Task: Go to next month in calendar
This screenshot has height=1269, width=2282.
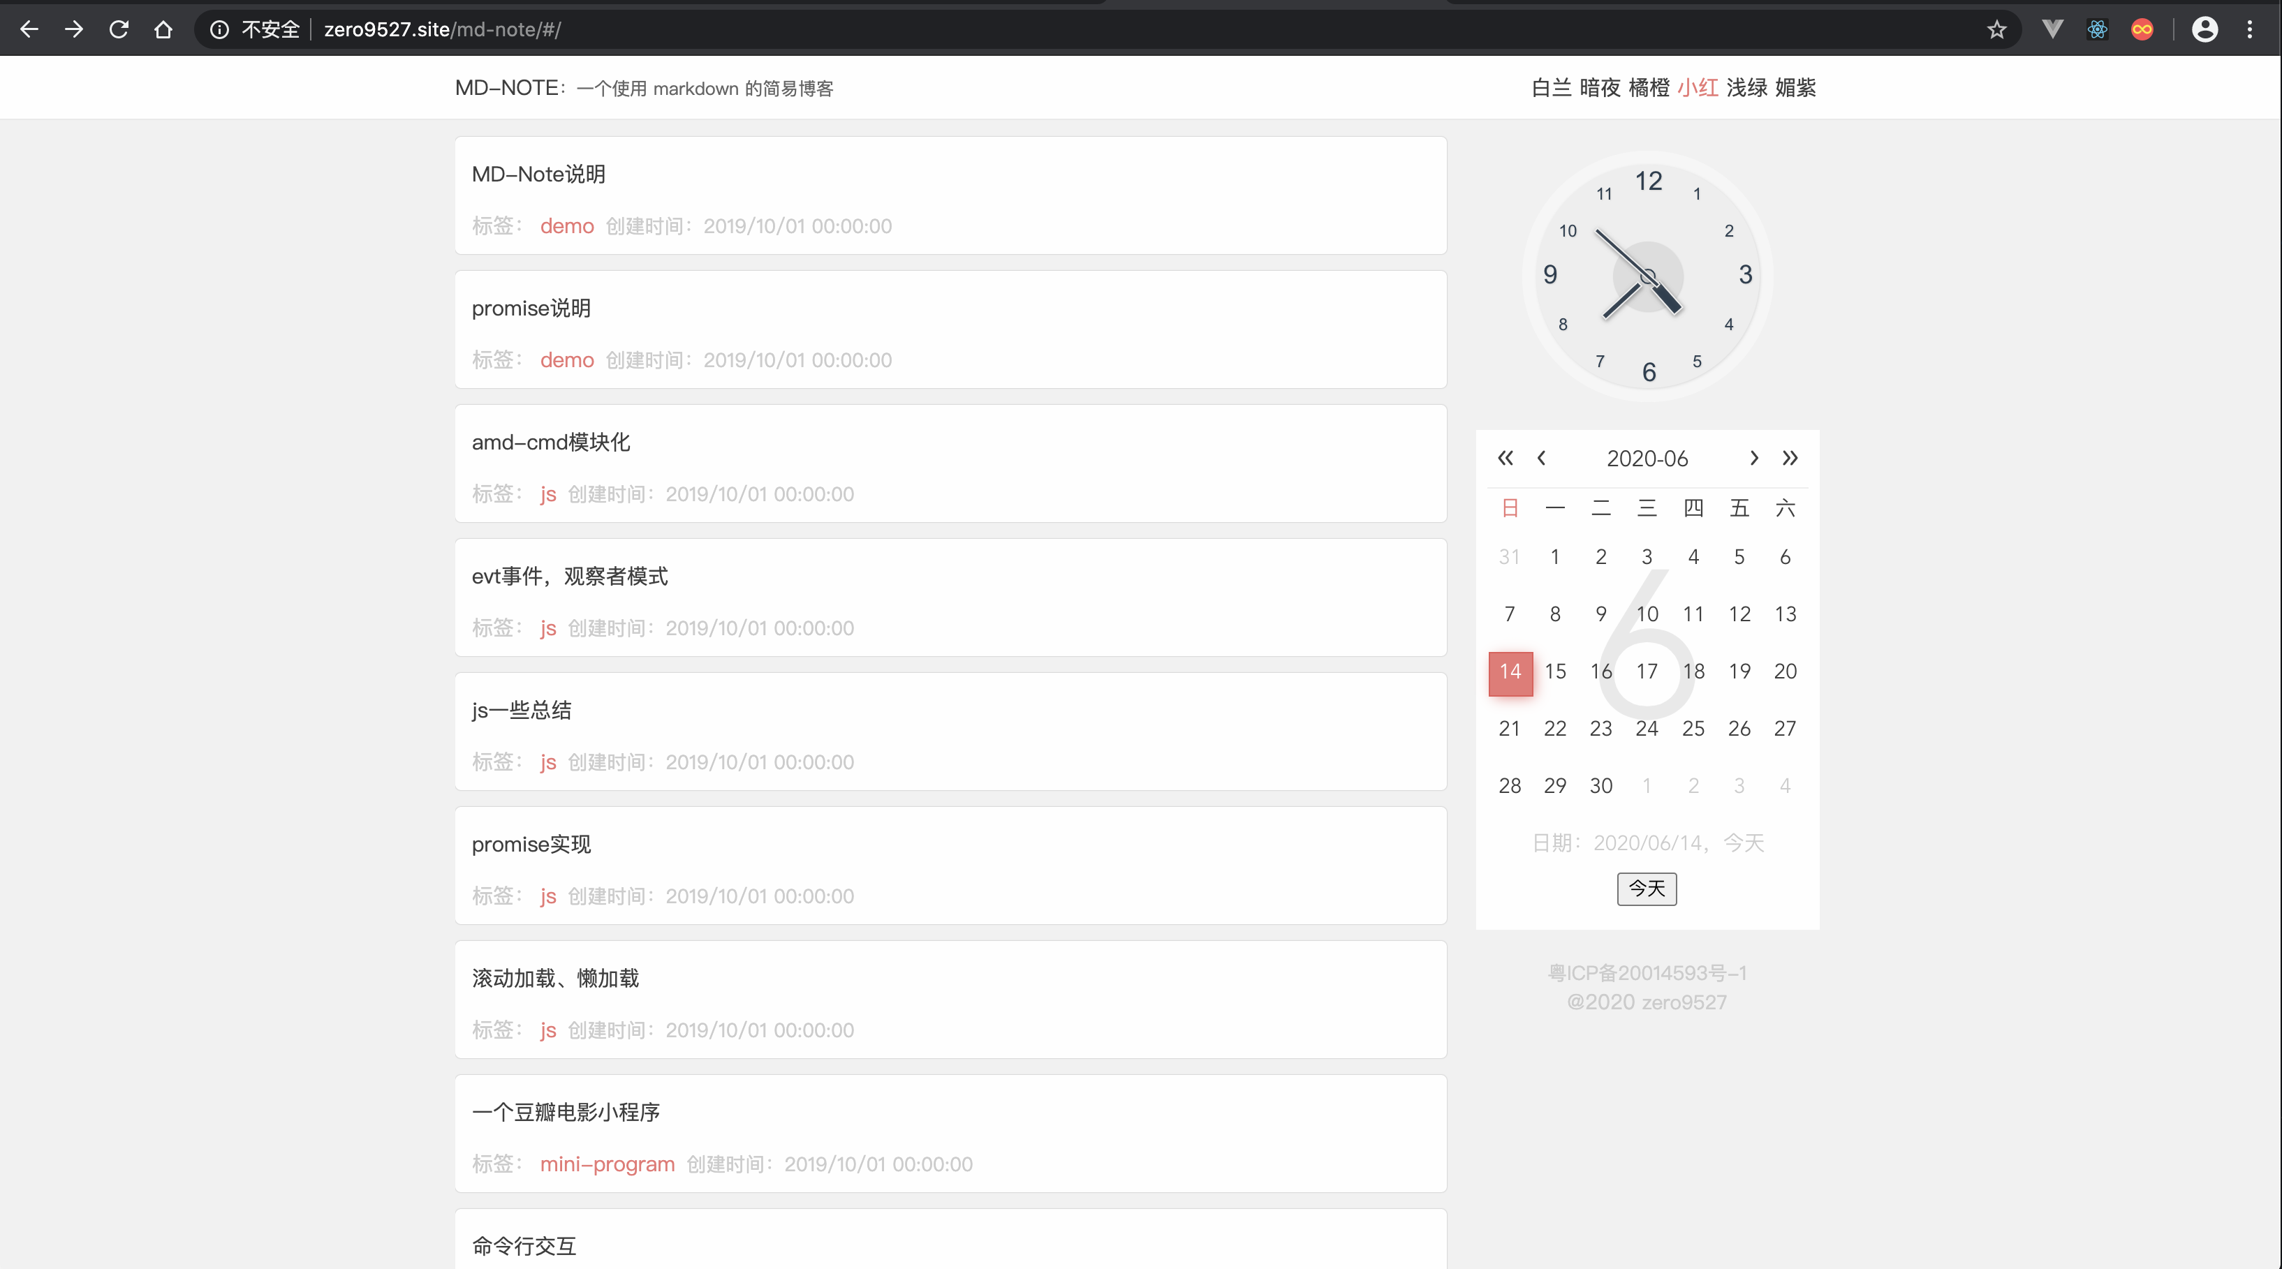Action: point(1753,458)
